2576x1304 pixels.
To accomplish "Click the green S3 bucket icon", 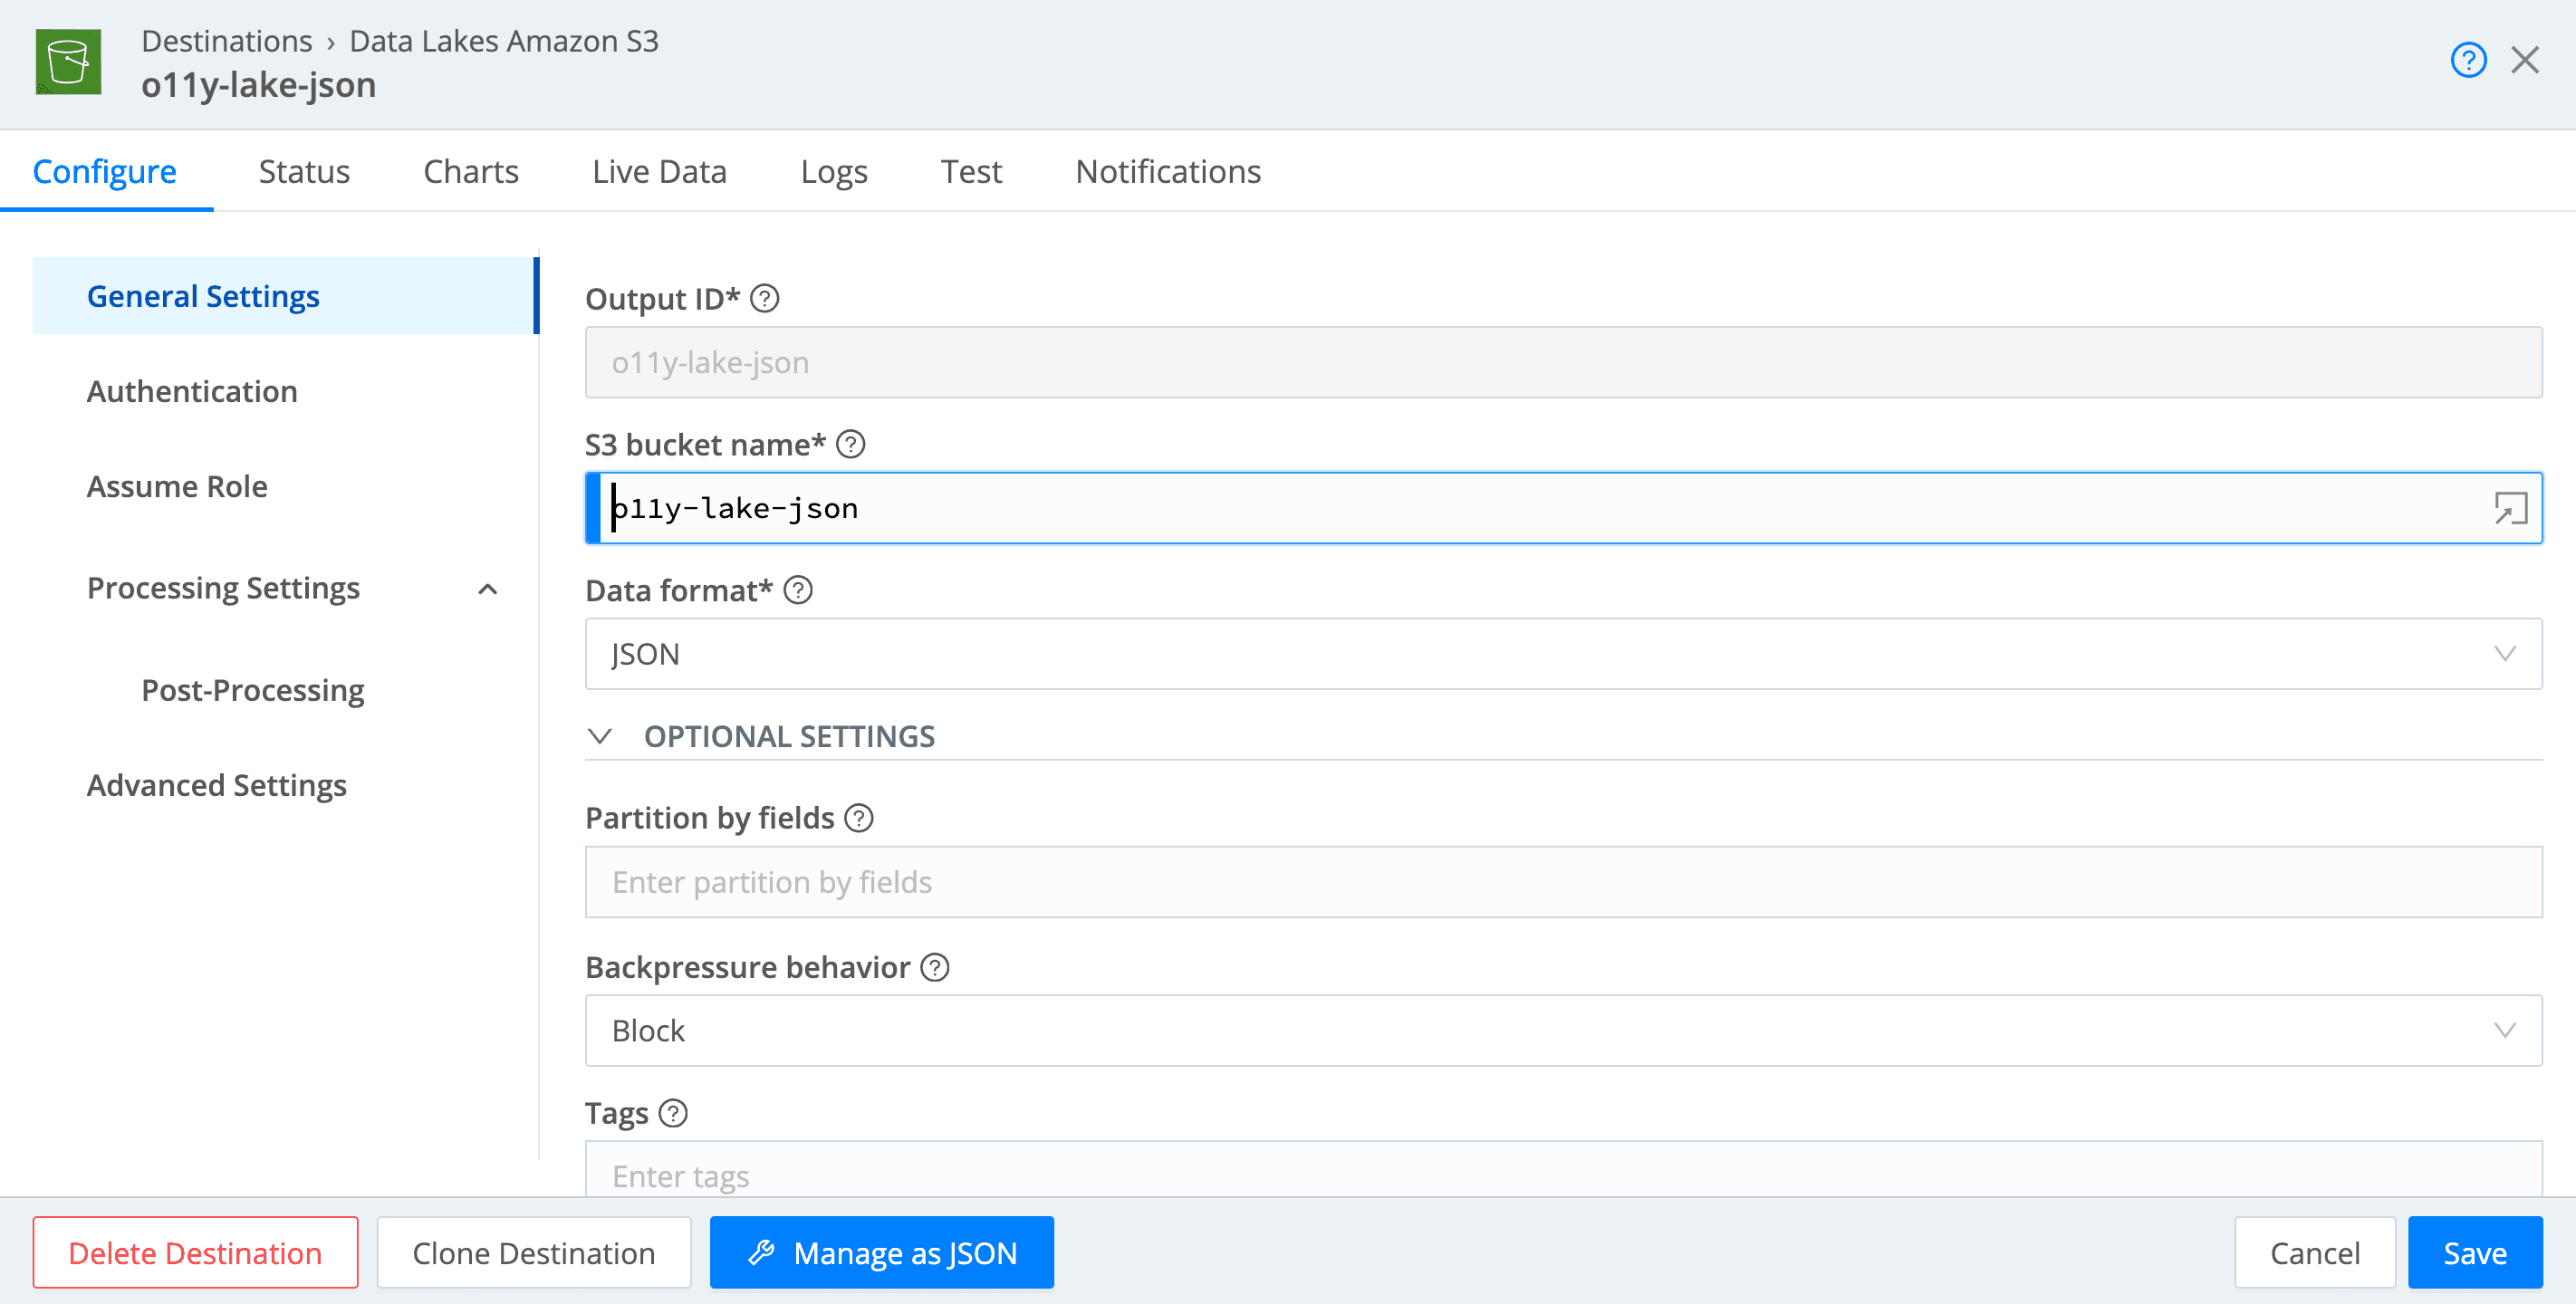I will [x=68, y=62].
